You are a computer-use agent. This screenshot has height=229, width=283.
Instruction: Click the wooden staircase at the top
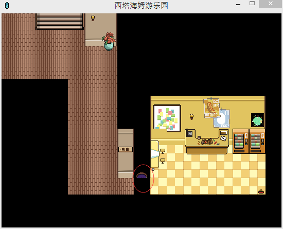point(60,21)
